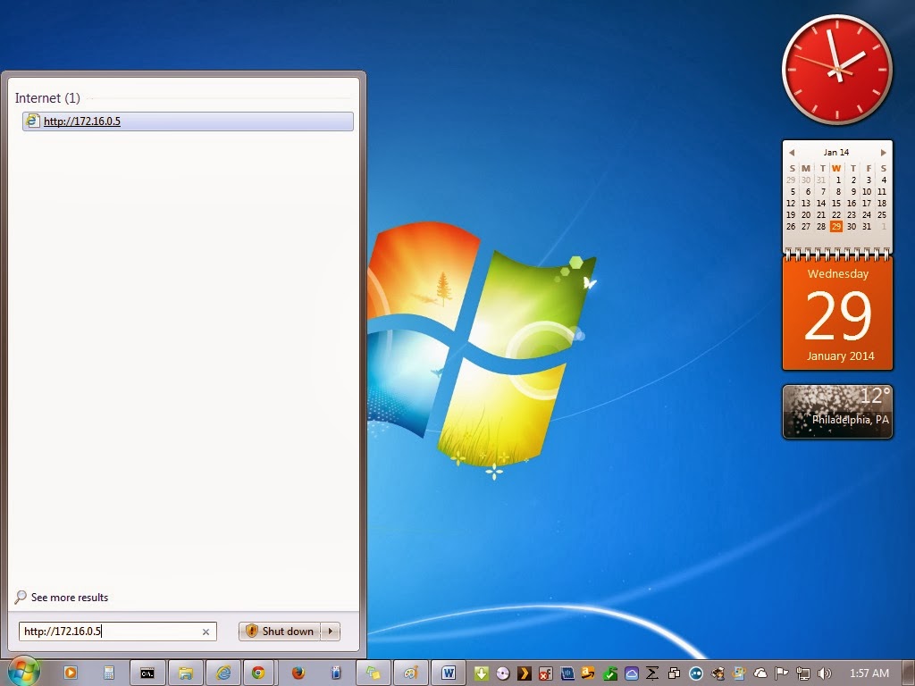Open the white OneDrive cloud tray icon
This screenshot has height=686, width=915.
click(760, 673)
